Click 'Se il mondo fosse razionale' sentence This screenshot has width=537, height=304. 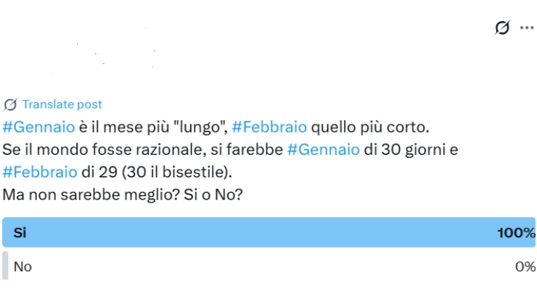tap(104, 150)
